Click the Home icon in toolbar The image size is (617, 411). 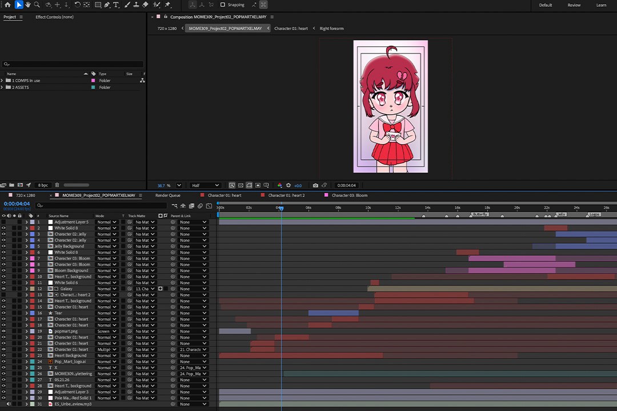7,5
